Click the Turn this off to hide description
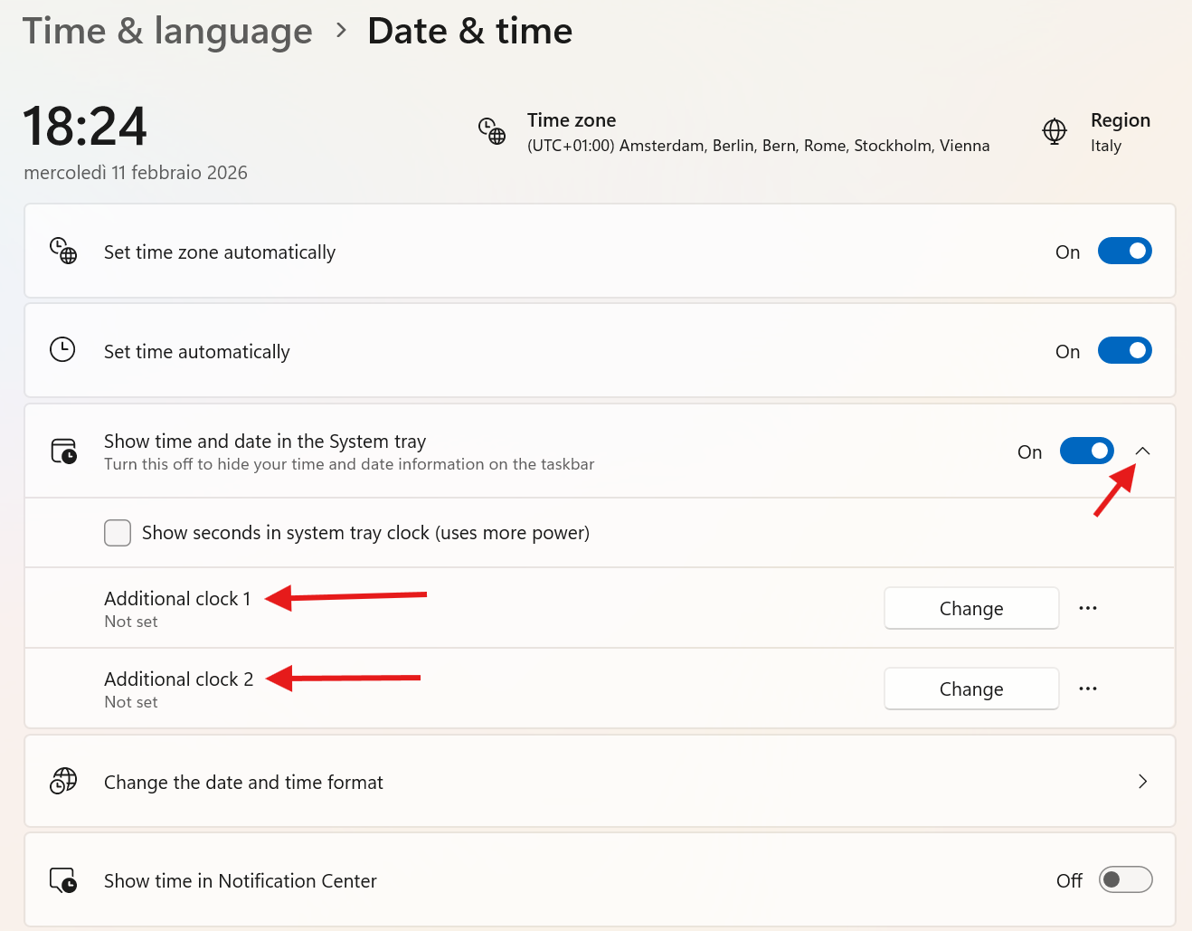 point(349,464)
